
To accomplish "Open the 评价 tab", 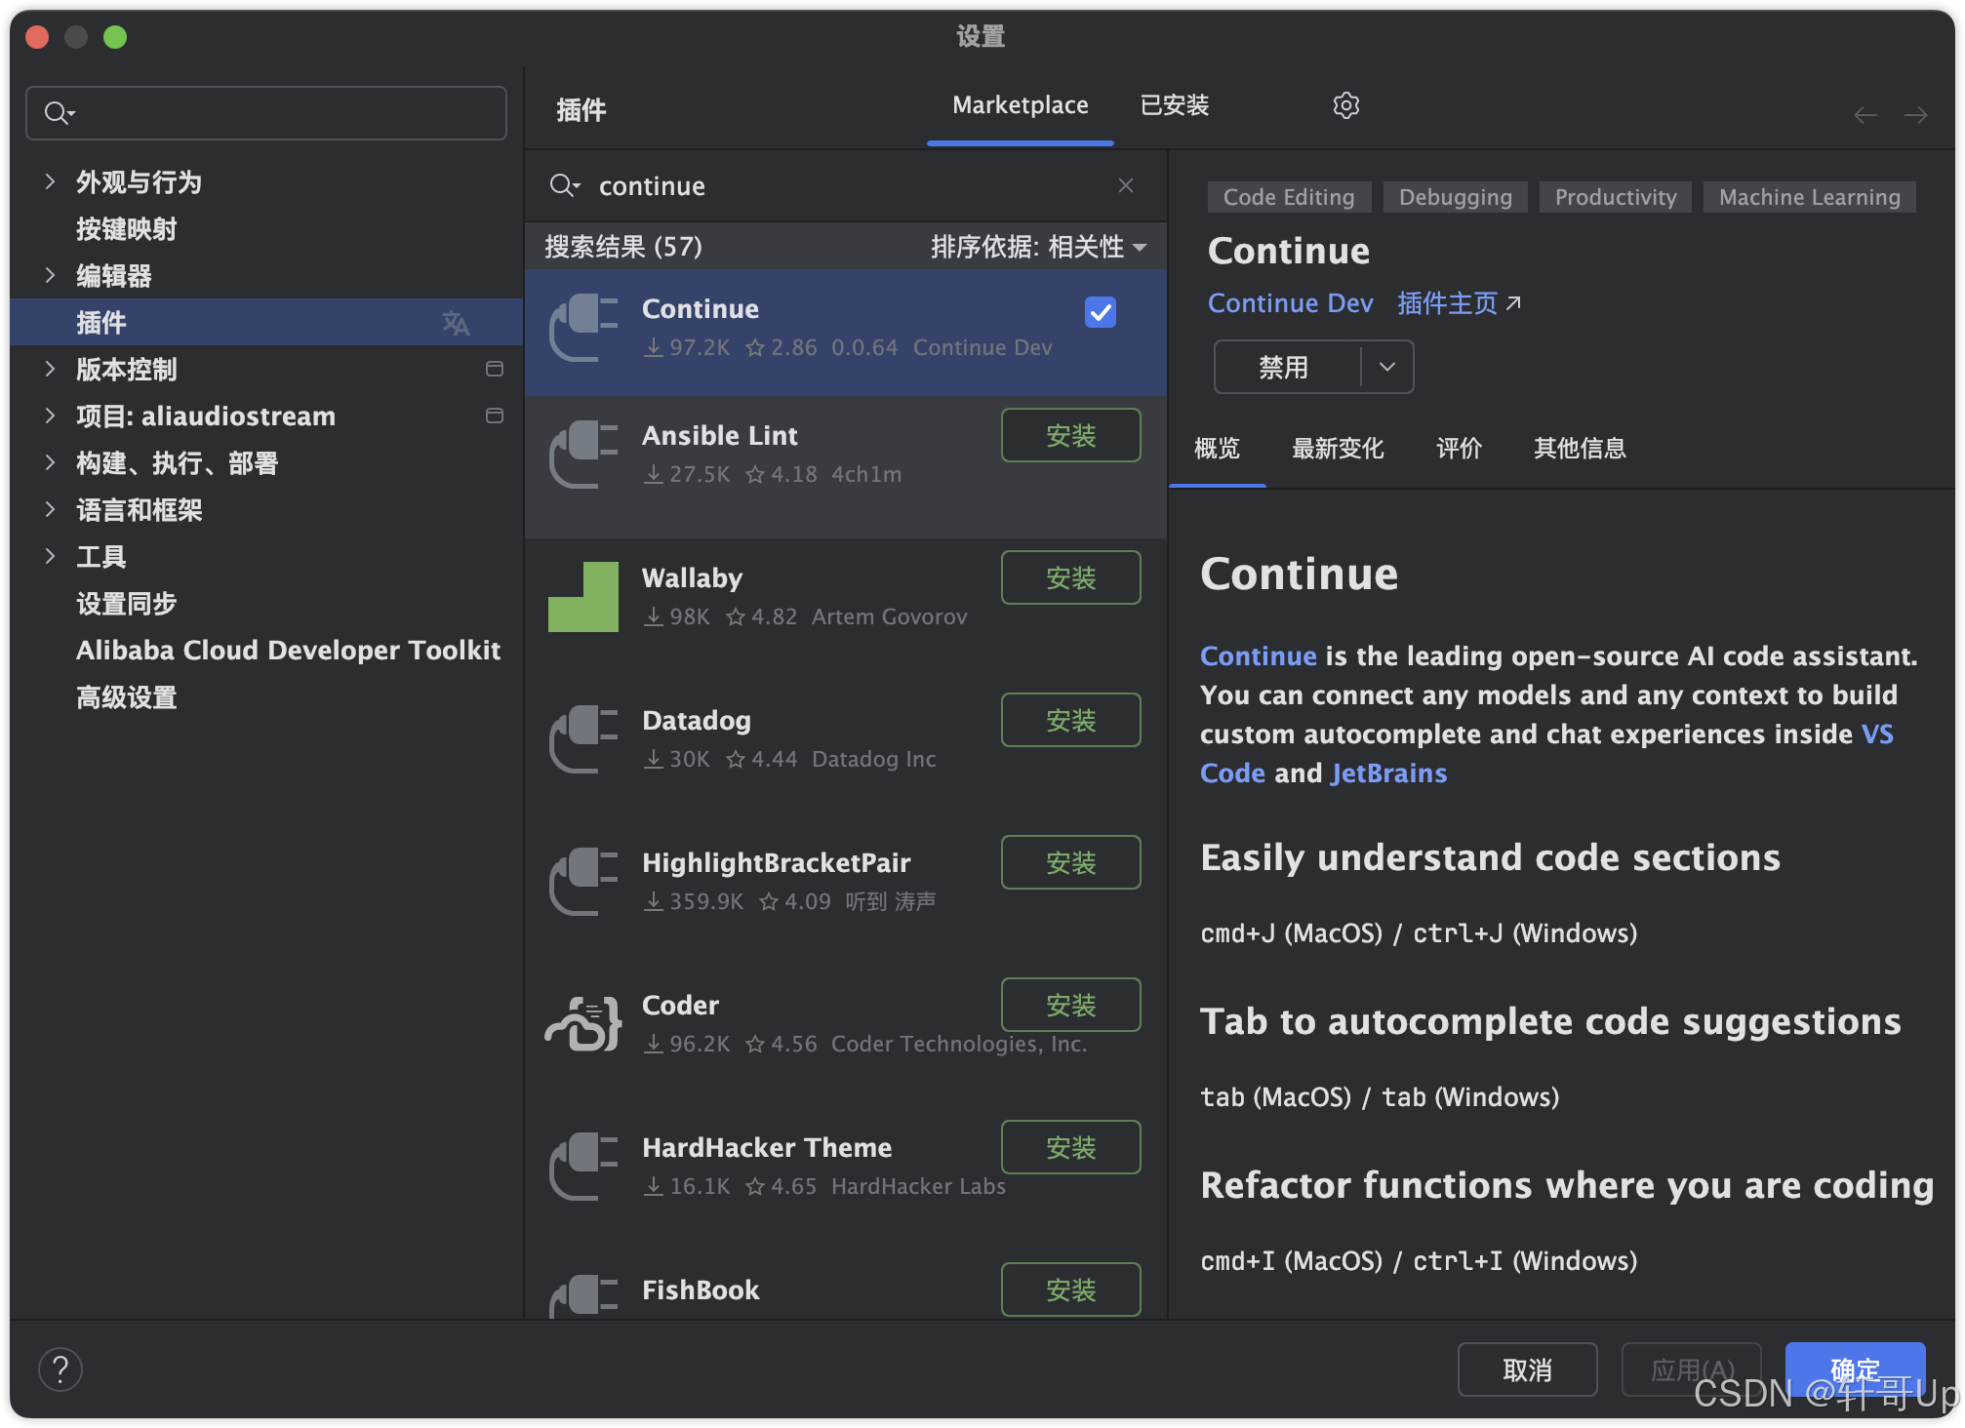I will [1459, 449].
